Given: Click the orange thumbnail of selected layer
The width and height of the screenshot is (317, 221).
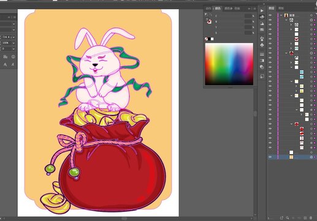Looking at the screenshot, I should tap(291, 157).
